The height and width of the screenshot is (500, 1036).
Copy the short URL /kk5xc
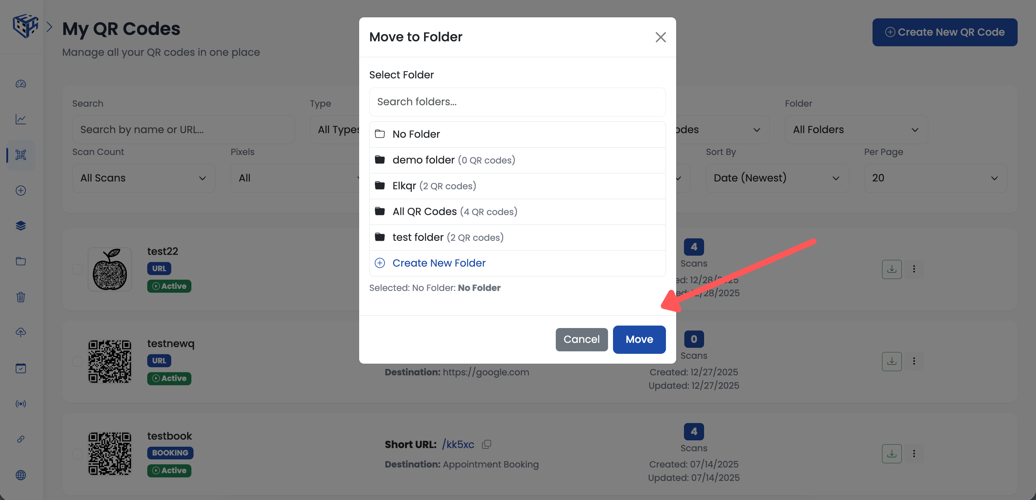[487, 445]
